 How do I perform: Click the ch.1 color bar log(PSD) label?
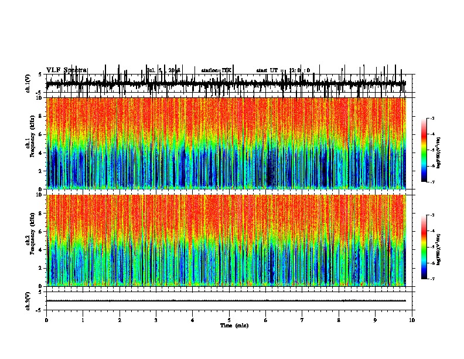coord(438,153)
